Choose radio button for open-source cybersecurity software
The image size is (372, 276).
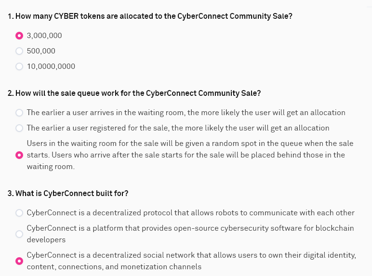19,234
